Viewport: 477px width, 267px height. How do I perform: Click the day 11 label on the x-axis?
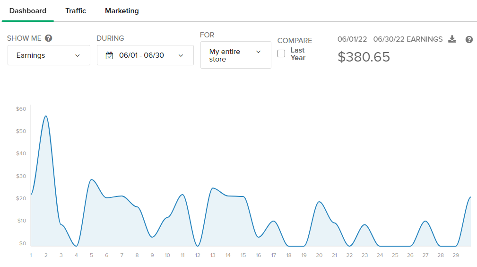click(x=182, y=256)
